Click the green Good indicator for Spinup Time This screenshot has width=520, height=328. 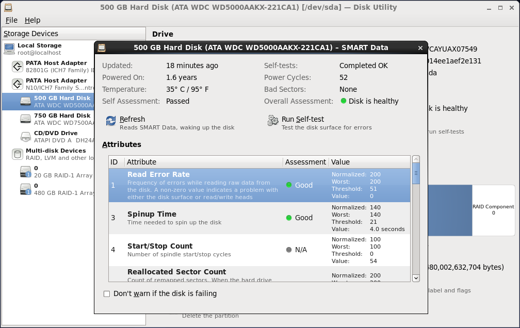(289, 218)
